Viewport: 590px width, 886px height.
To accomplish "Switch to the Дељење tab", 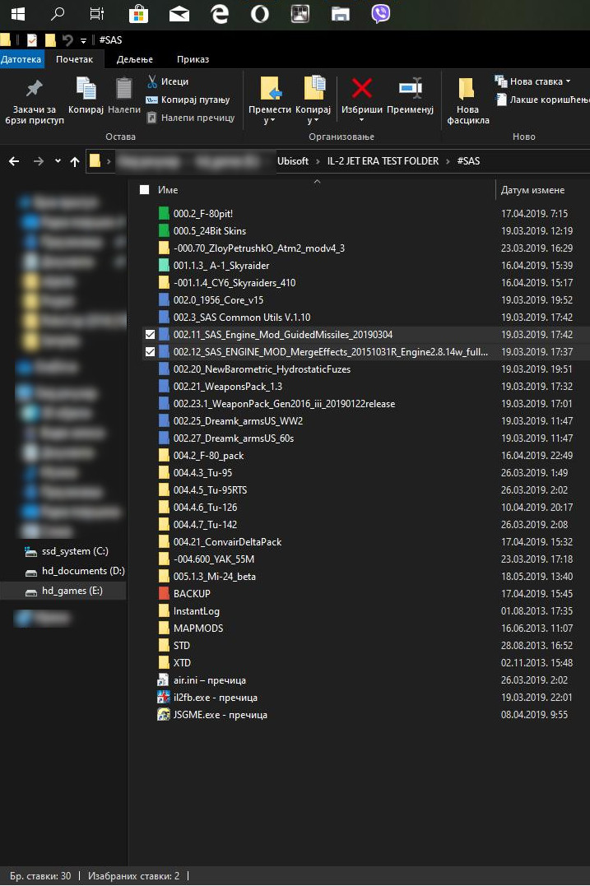I will [134, 59].
